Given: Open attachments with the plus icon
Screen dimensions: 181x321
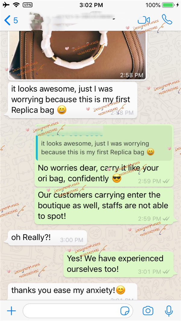Looking at the screenshot, I should (x=11, y=311).
